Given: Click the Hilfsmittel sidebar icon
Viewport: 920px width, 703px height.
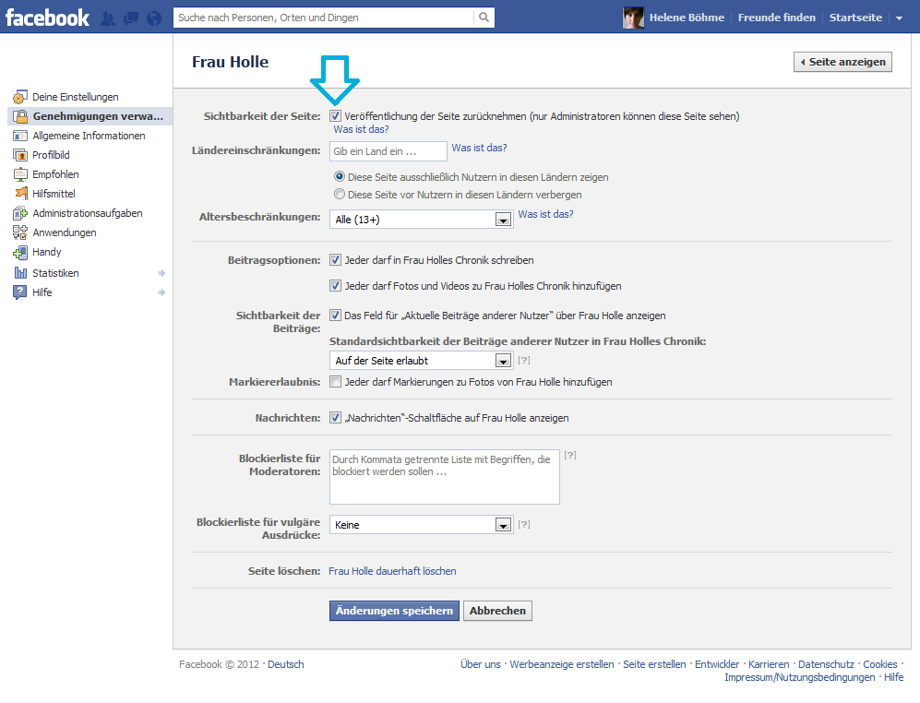Looking at the screenshot, I should (x=20, y=193).
